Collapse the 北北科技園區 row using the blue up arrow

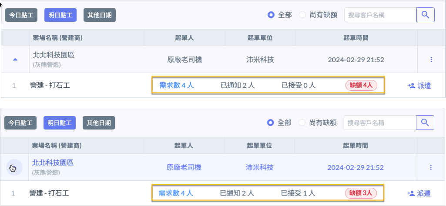[x=15, y=60]
